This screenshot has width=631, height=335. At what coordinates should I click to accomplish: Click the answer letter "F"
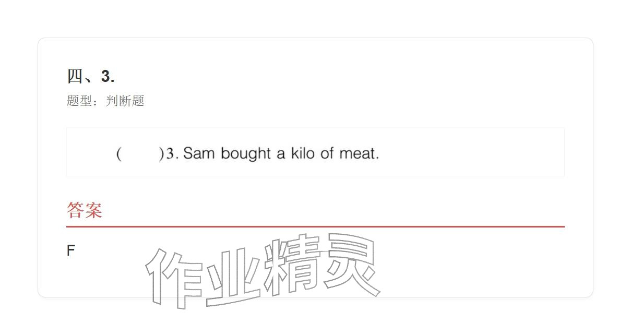click(x=71, y=250)
